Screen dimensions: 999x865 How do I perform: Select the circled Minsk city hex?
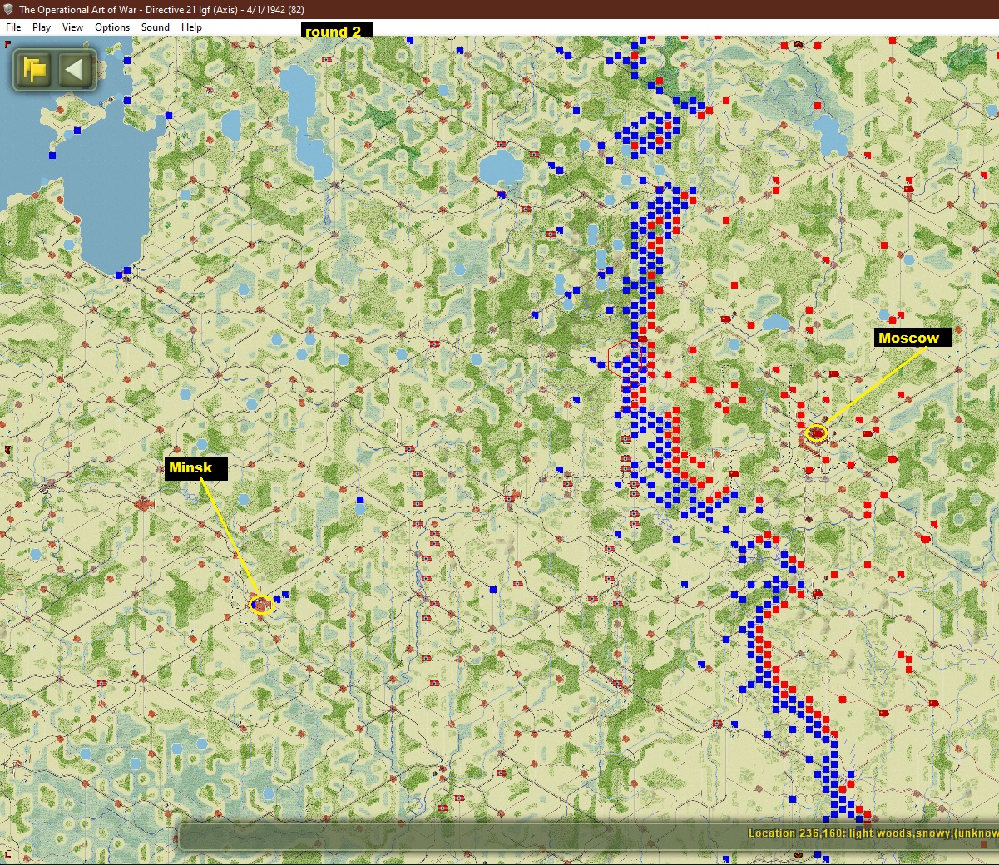tap(261, 605)
